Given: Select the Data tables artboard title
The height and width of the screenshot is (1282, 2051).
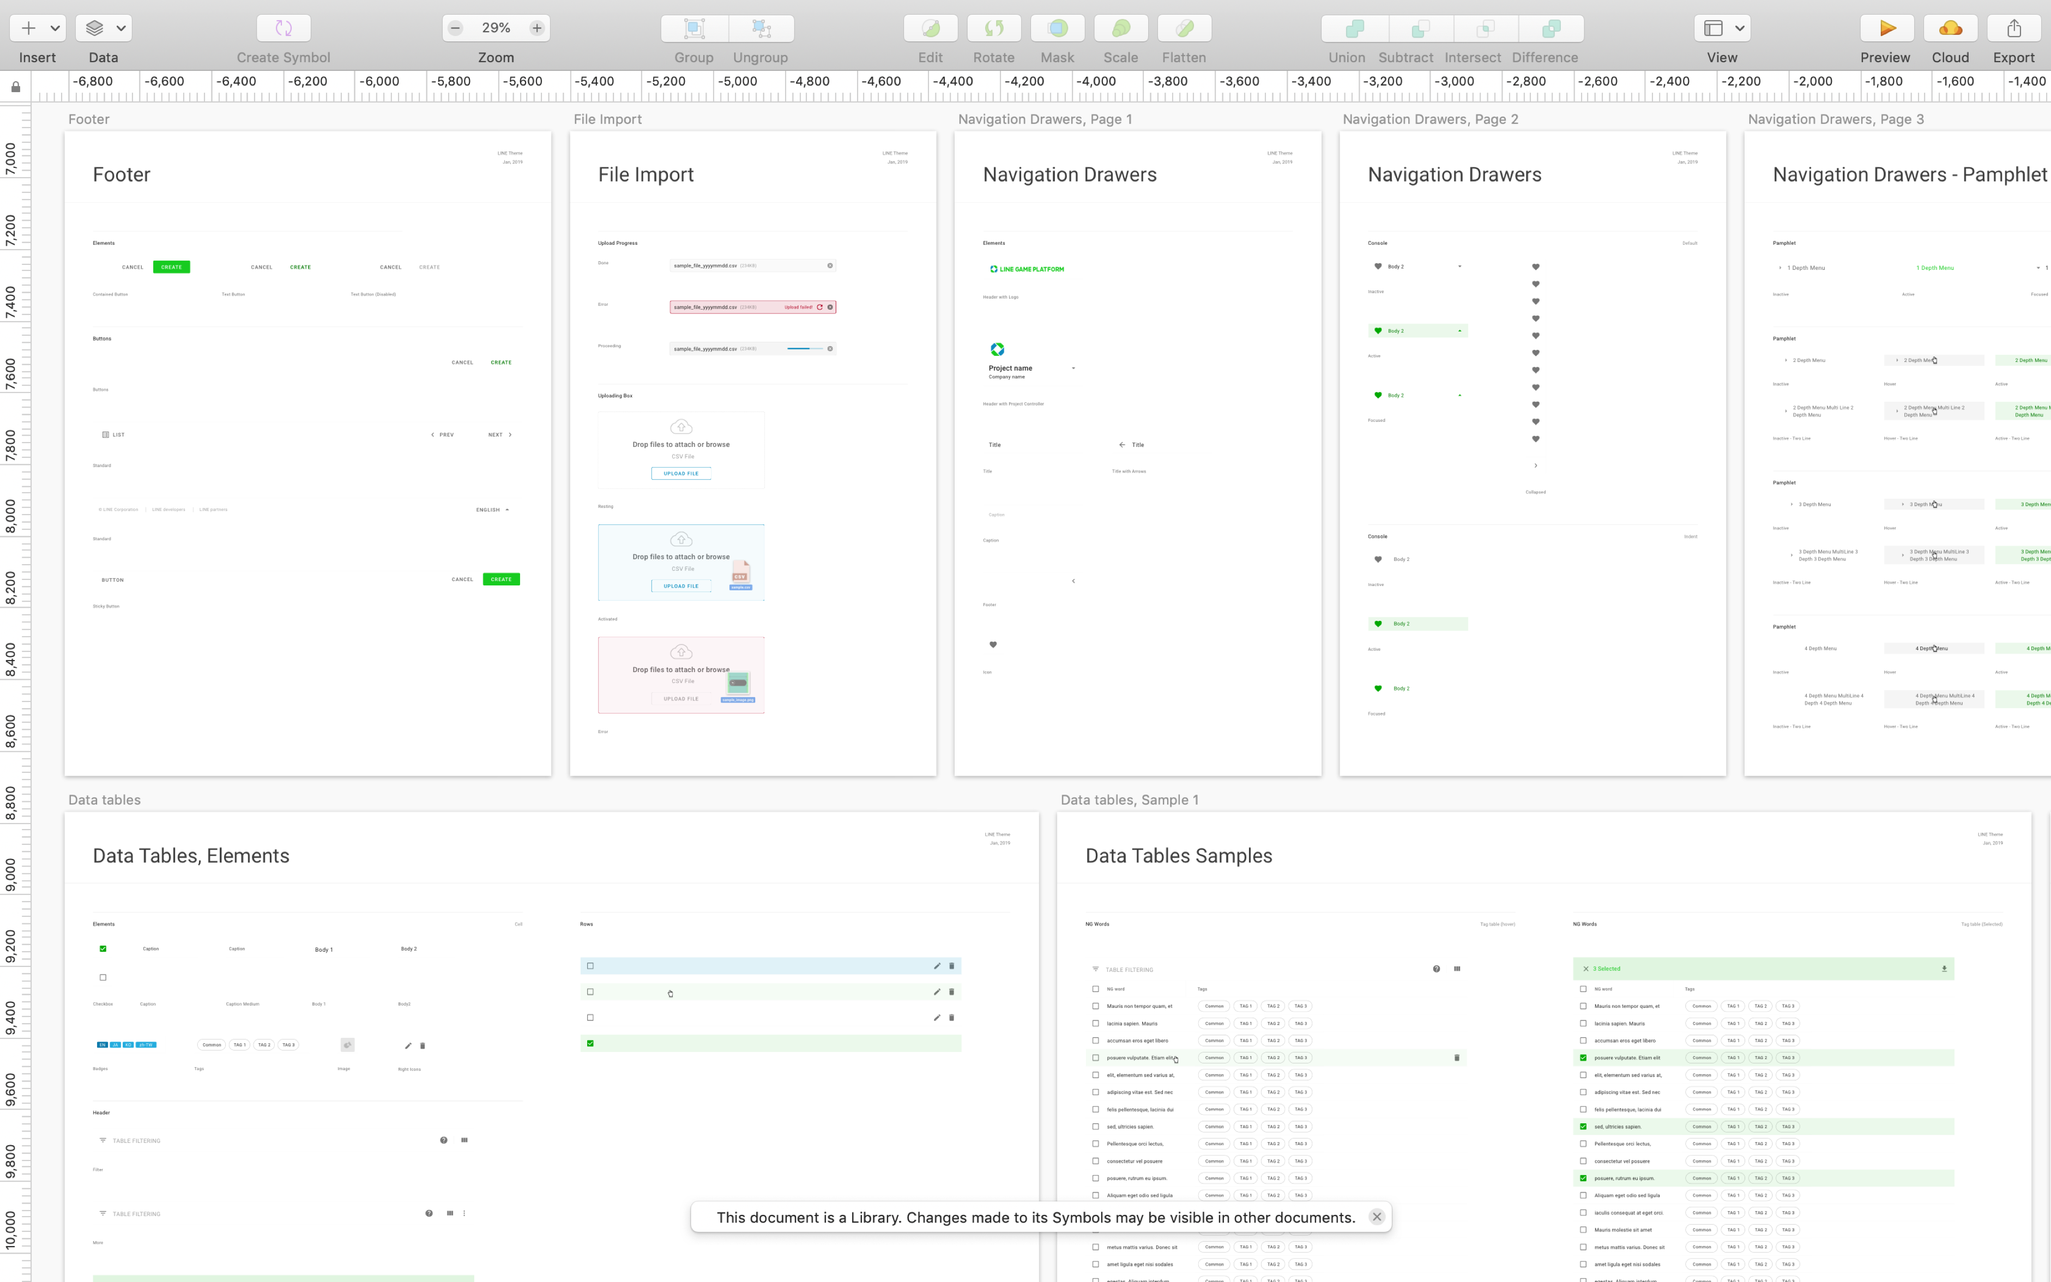Looking at the screenshot, I should [104, 800].
